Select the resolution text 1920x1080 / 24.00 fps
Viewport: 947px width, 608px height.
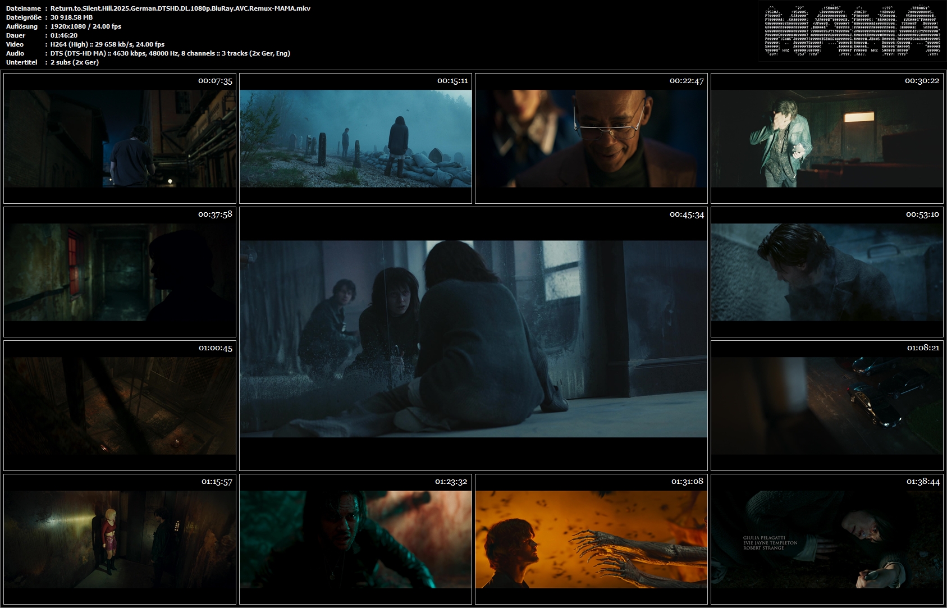coord(86,26)
